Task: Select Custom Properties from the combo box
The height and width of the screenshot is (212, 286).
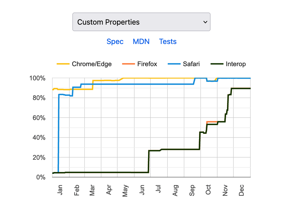Action: pos(141,22)
